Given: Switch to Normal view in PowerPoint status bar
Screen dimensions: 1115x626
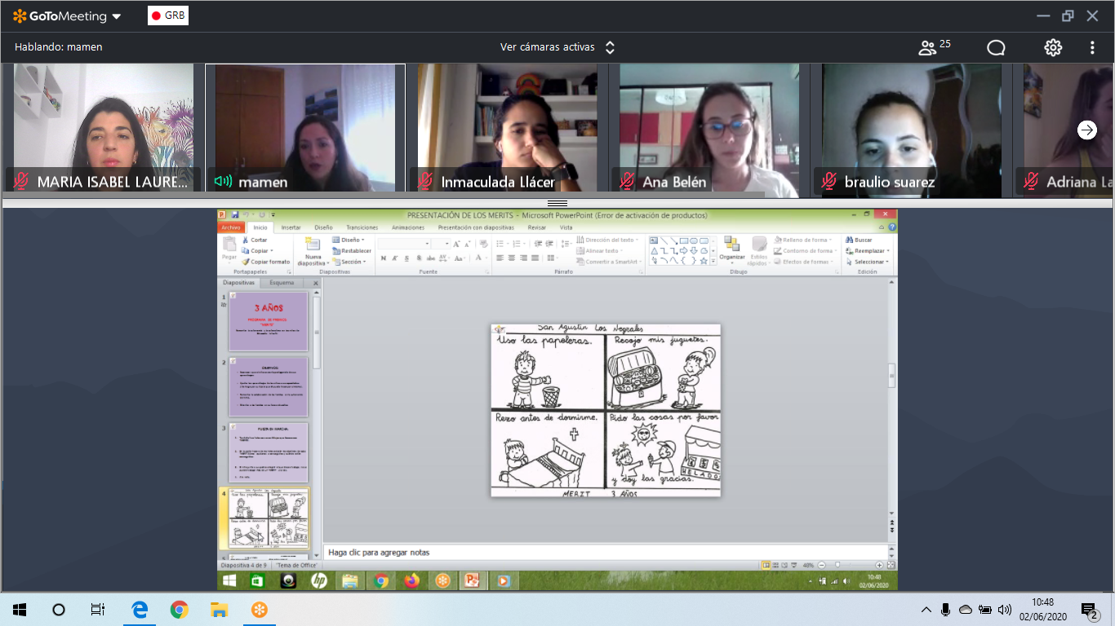Looking at the screenshot, I should [x=766, y=565].
